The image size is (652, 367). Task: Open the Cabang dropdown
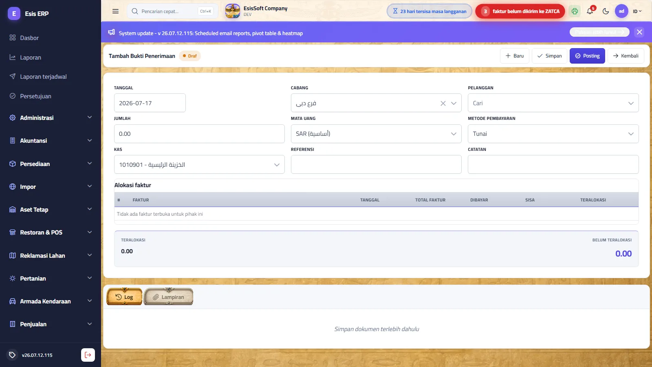point(454,104)
